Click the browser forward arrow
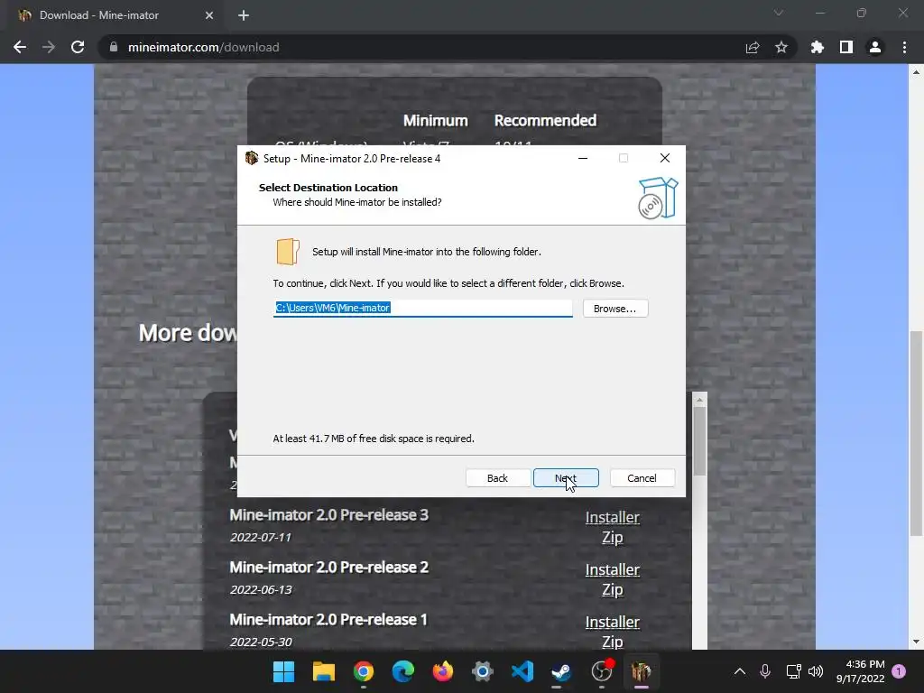924x693 pixels. click(x=49, y=47)
